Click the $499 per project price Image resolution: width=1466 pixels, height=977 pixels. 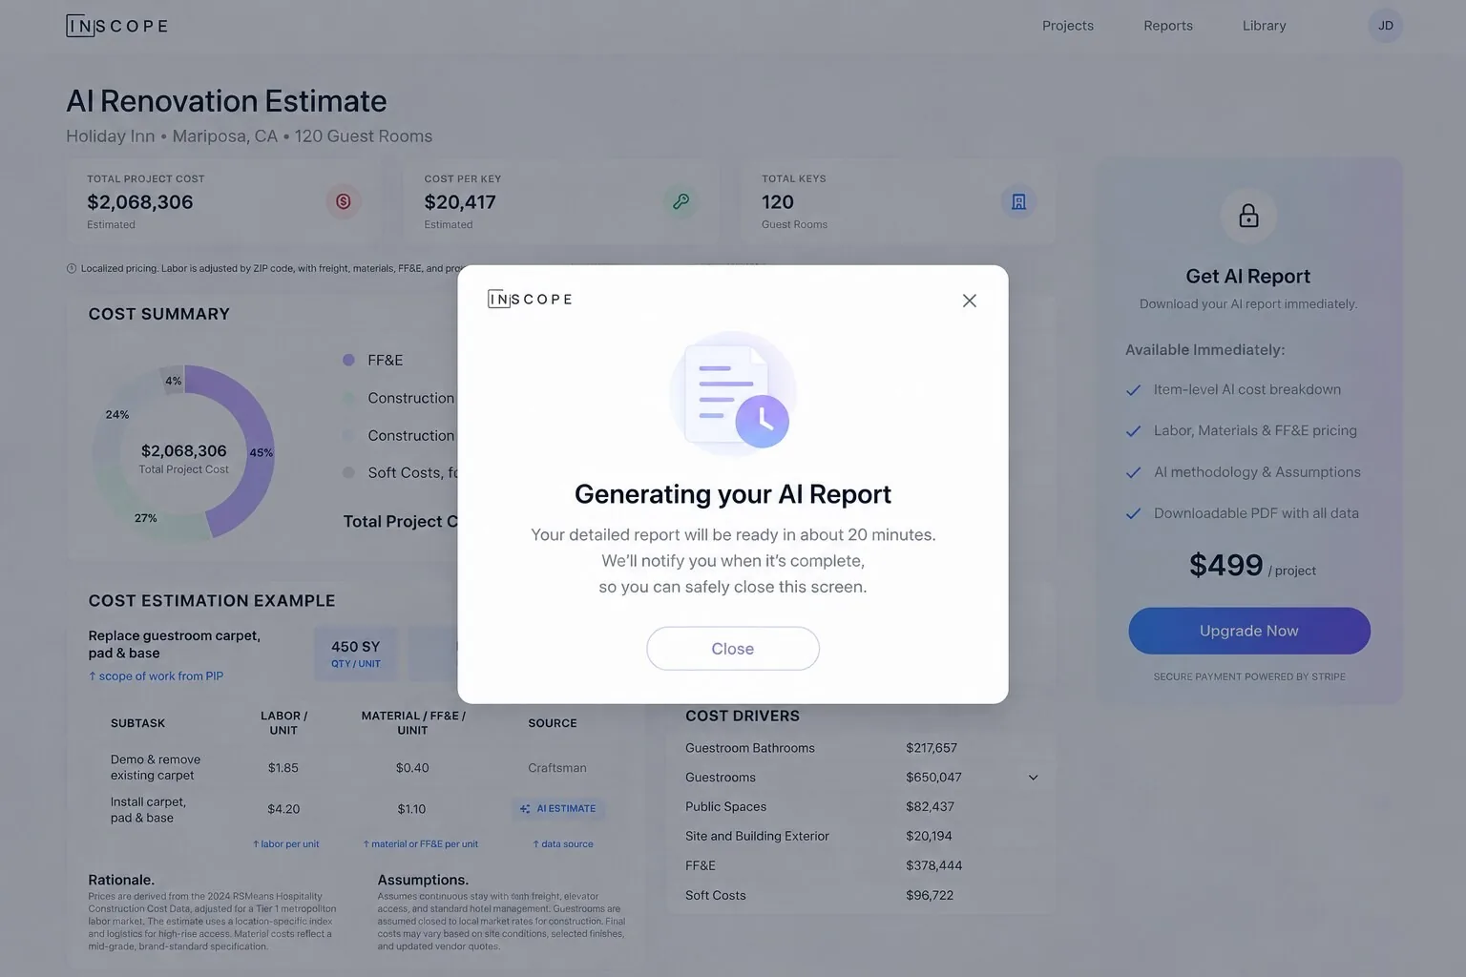(1252, 566)
